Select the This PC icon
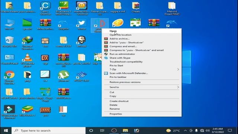The width and height of the screenshot is (238, 134). coord(9,24)
